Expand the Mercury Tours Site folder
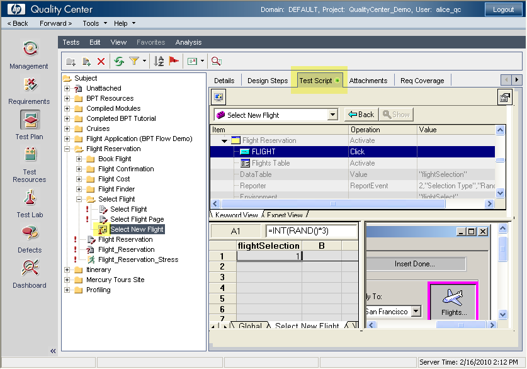527x369 pixels. point(67,280)
